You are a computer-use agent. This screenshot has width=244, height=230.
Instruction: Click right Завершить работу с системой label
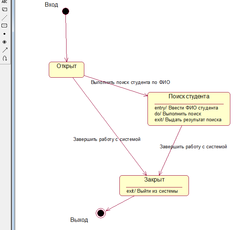click(193, 146)
